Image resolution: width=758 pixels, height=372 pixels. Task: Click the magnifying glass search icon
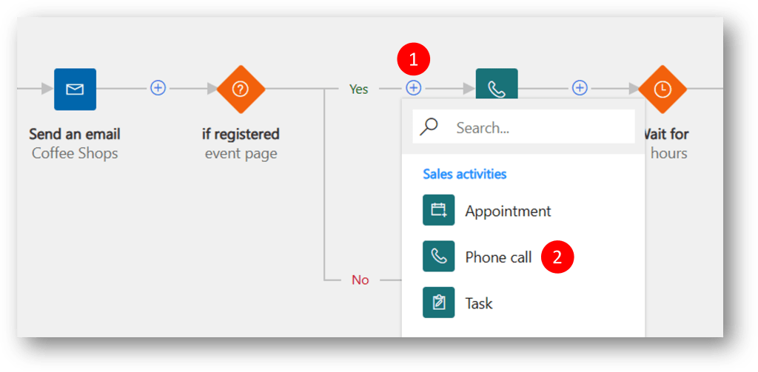pyautogui.click(x=429, y=127)
